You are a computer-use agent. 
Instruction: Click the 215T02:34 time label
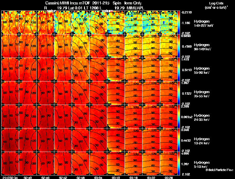coord(10,178)
